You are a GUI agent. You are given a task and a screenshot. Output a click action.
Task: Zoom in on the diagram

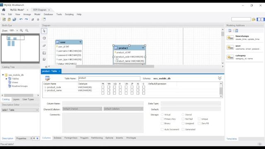click(x=22, y=31)
